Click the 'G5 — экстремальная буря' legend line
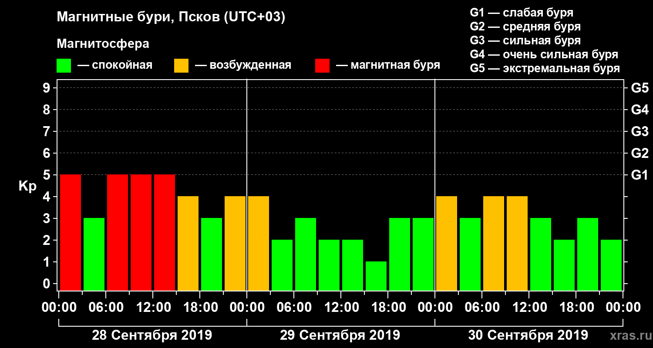Screen dimensions: 653x348 [x=545, y=68]
